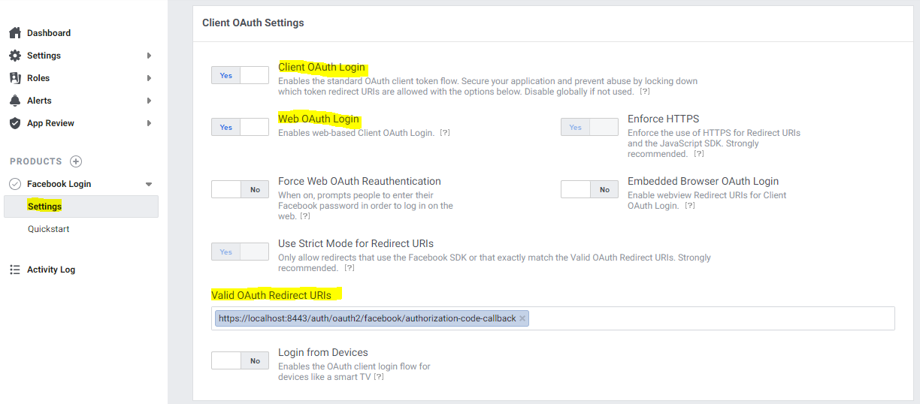Click the Valid OAuth Redirect URIs label
This screenshot has width=920, height=404.
pos(271,295)
